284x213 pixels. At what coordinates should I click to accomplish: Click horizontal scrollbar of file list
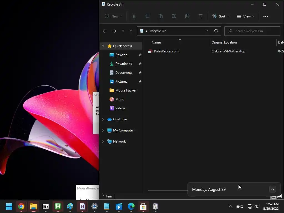(x=168, y=191)
